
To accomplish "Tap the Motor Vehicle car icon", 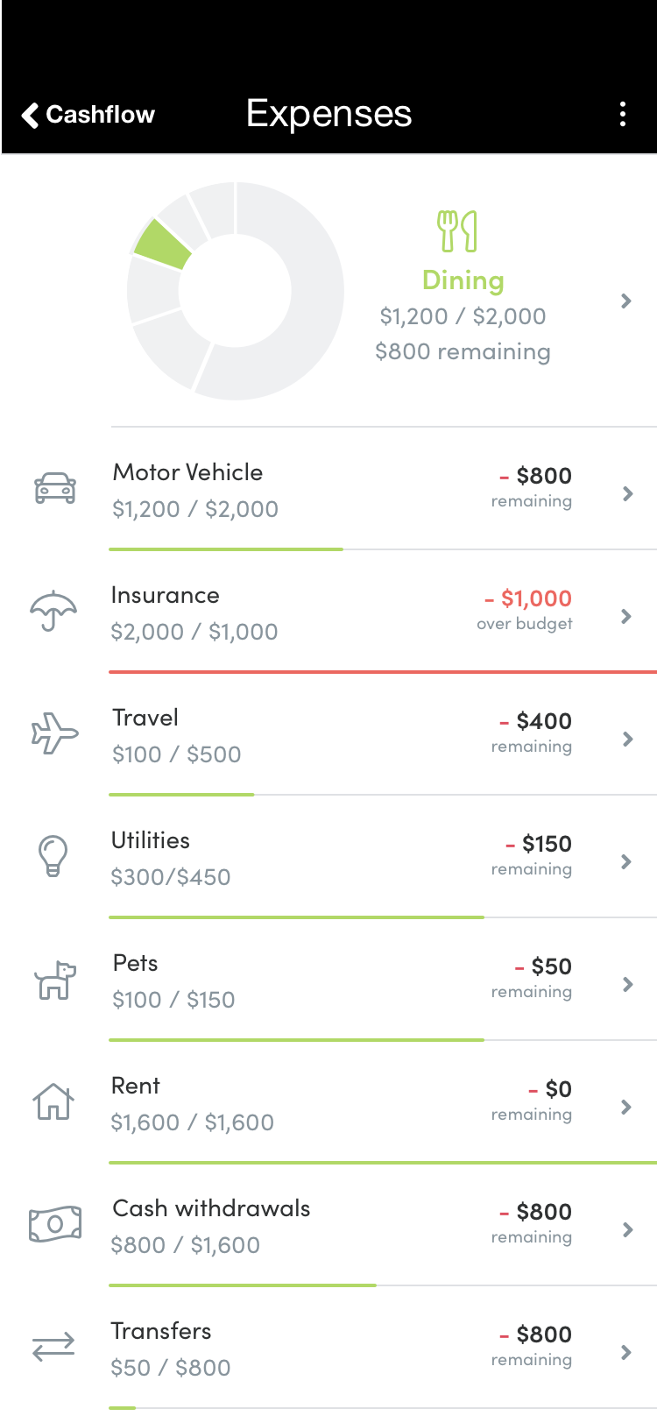I will [x=55, y=488].
